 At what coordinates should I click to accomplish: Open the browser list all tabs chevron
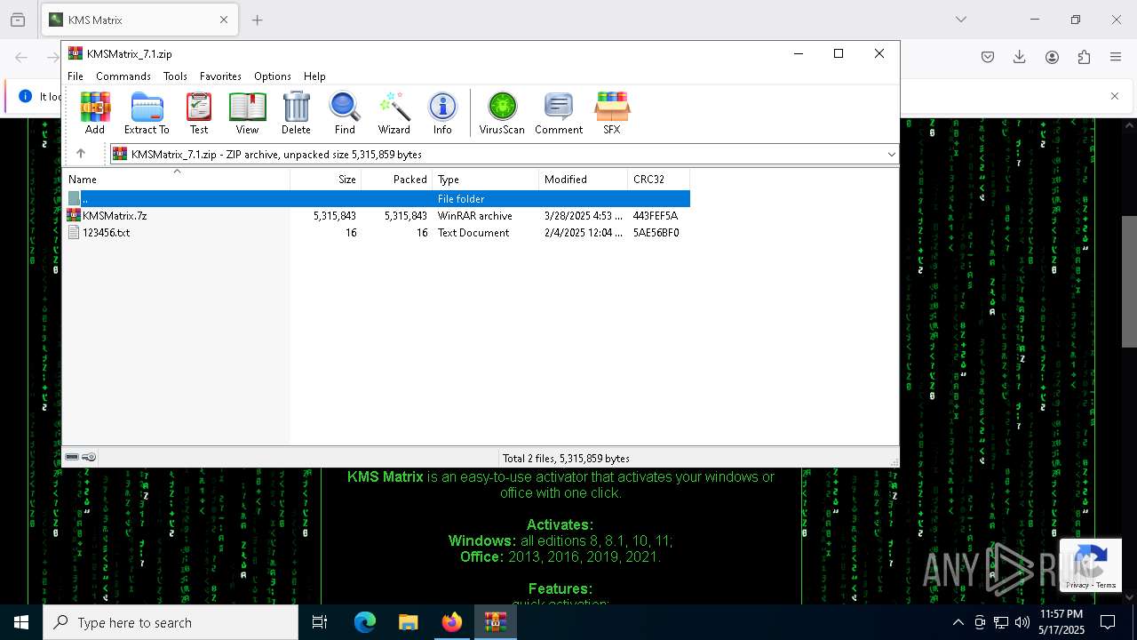coord(961,20)
